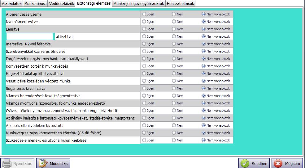Click the 'Sugárforrás ki van zárva' label
Screen dimensions: 305x168
pyautogui.click(x=25, y=88)
